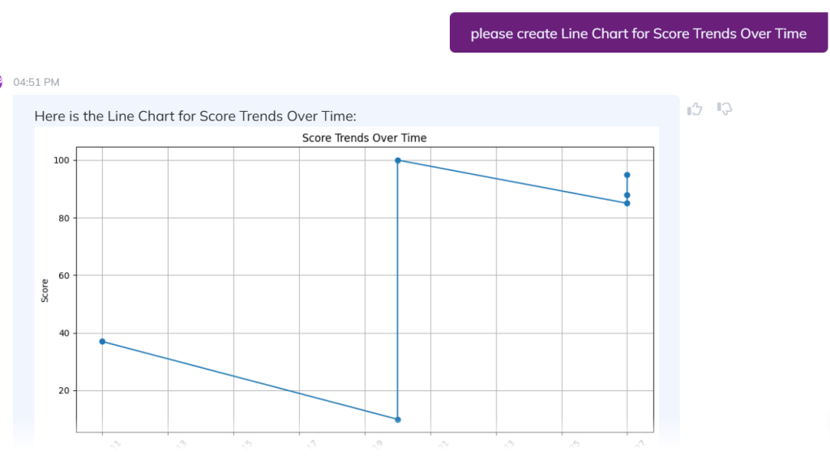Click the data point at score 95
This screenshot has width=830, height=460.
click(x=627, y=175)
